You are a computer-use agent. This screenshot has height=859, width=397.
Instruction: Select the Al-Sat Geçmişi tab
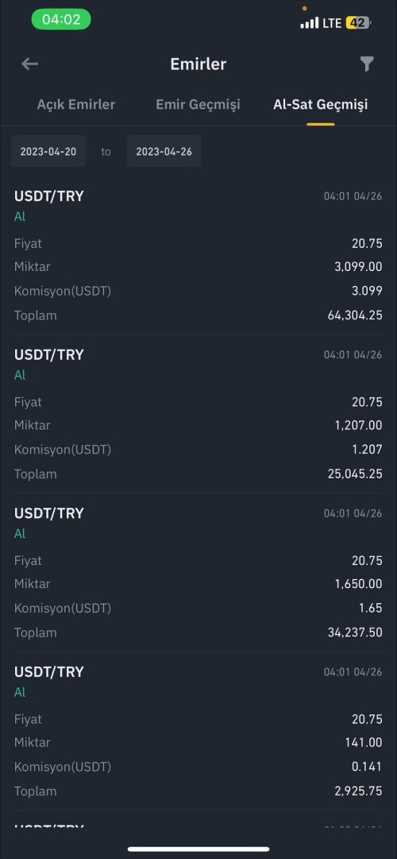(x=320, y=104)
